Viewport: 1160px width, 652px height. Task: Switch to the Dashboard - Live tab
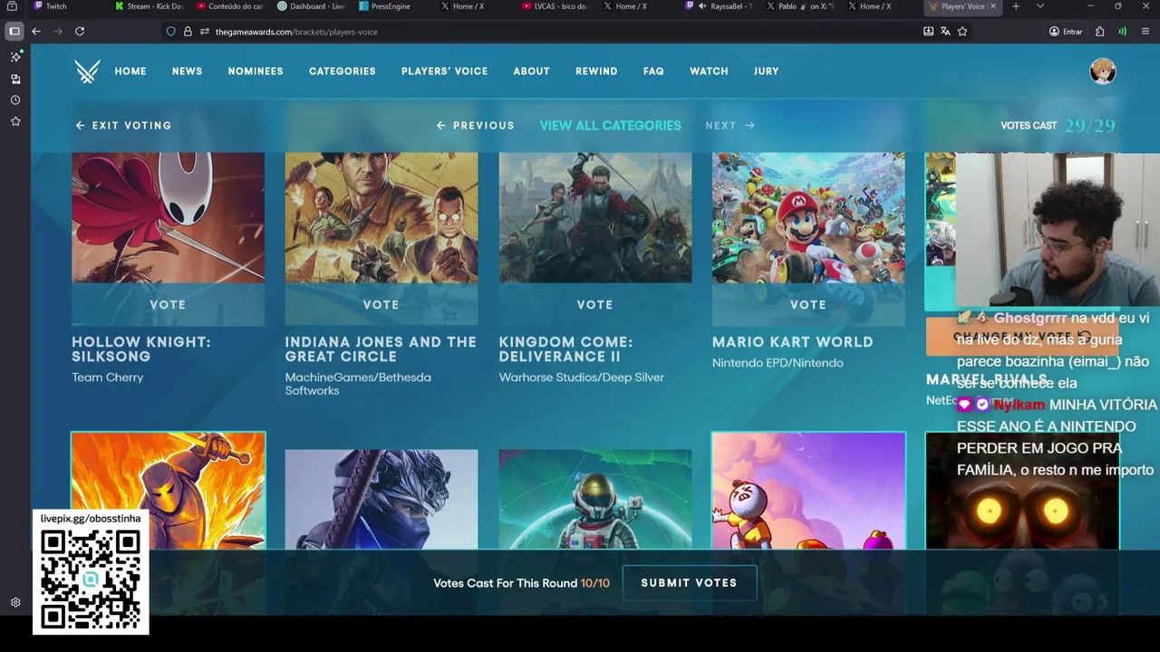click(313, 6)
